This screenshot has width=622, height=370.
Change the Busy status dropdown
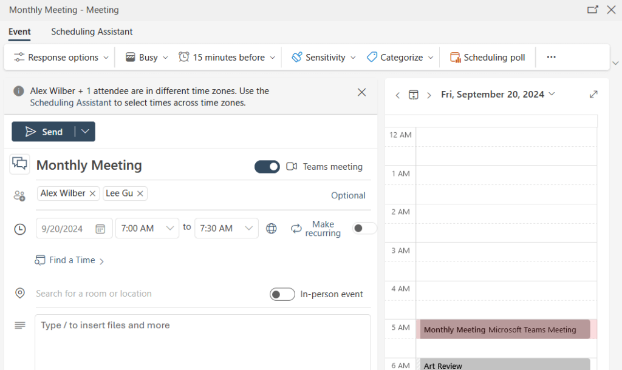[x=147, y=58]
